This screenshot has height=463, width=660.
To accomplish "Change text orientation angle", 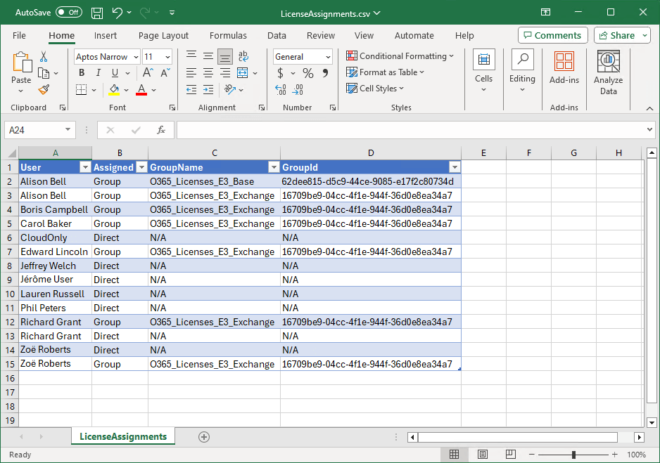I will point(230,89).
